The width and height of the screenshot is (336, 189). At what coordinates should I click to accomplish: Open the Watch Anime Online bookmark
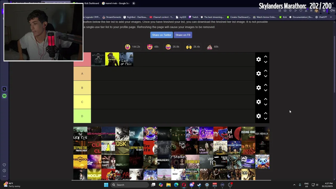pyautogui.click(x=264, y=17)
